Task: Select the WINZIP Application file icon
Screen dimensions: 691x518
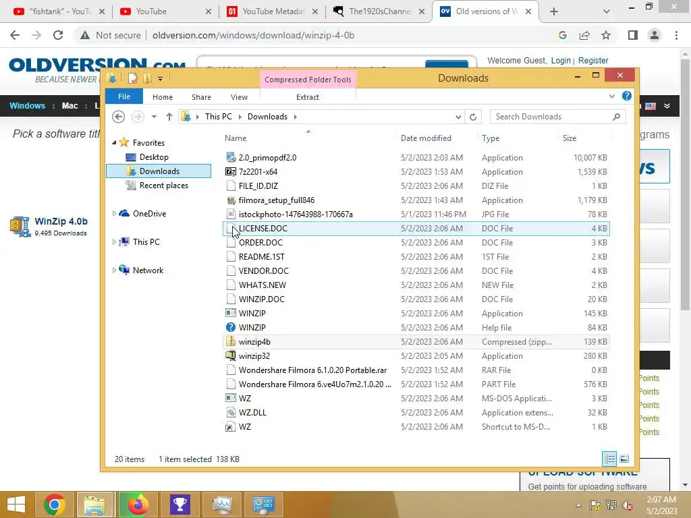Action: pyautogui.click(x=231, y=313)
